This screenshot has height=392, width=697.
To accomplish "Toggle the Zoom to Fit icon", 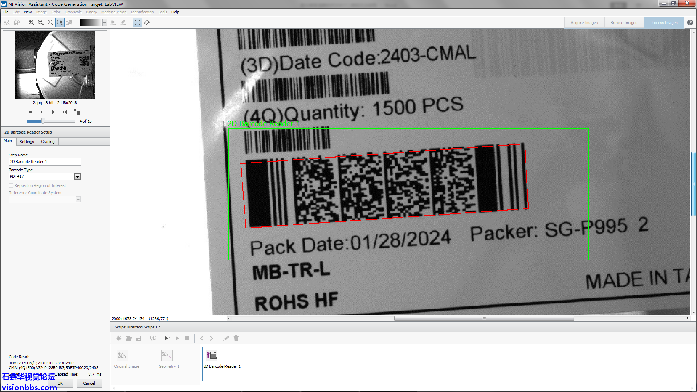I will tap(60, 23).
